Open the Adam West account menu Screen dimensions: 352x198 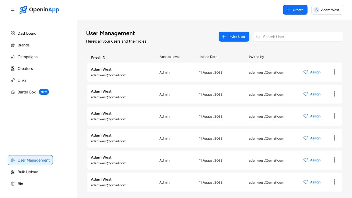point(327,10)
